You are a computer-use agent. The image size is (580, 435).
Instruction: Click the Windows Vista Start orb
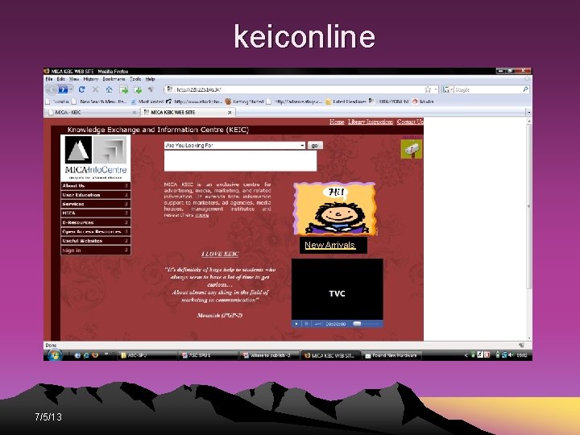coord(55,355)
